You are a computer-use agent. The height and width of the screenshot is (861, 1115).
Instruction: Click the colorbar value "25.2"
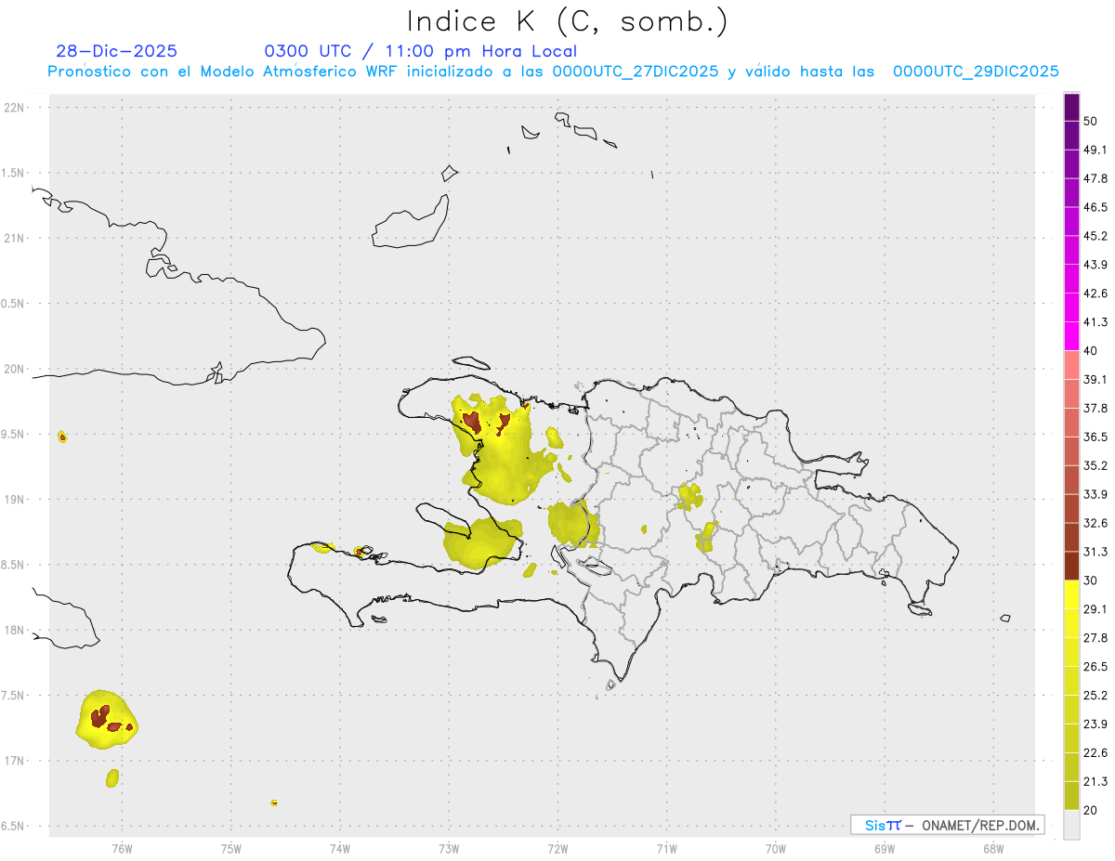(x=1095, y=696)
